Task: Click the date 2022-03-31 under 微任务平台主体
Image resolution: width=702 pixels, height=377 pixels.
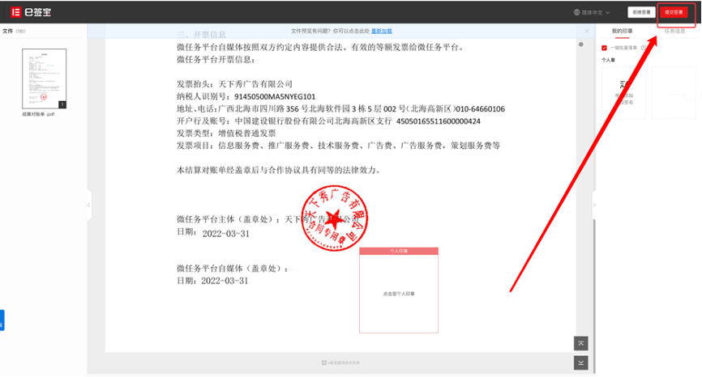Action: click(x=225, y=234)
